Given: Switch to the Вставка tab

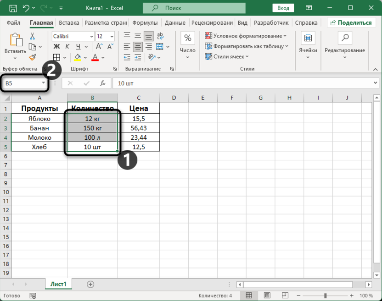Looking at the screenshot, I should [x=69, y=23].
